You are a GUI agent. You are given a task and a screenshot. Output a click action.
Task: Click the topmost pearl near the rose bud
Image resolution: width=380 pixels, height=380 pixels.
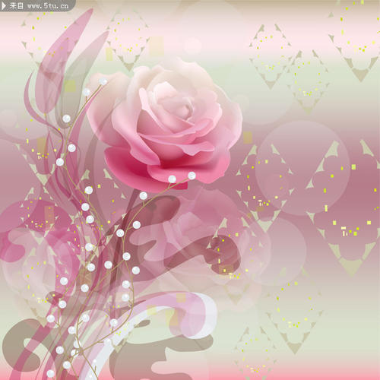[103, 81]
